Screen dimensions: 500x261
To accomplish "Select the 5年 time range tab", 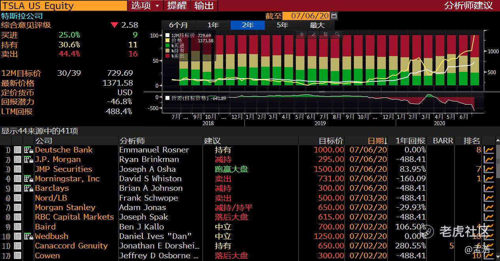I will 282,25.
